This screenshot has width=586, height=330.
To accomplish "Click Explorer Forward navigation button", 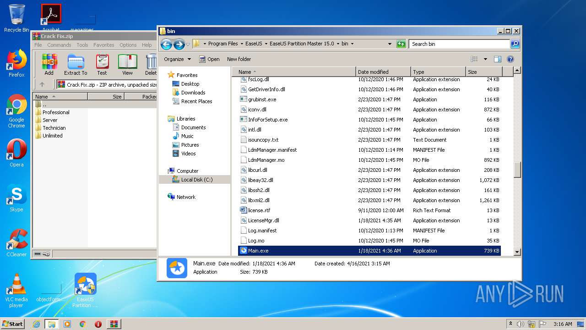I will pyautogui.click(x=179, y=44).
